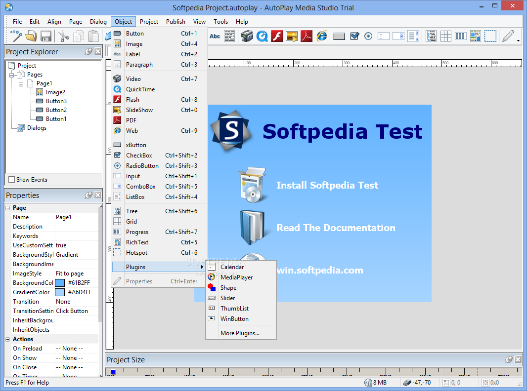Open project with the folder icon

pyautogui.click(x=31, y=36)
